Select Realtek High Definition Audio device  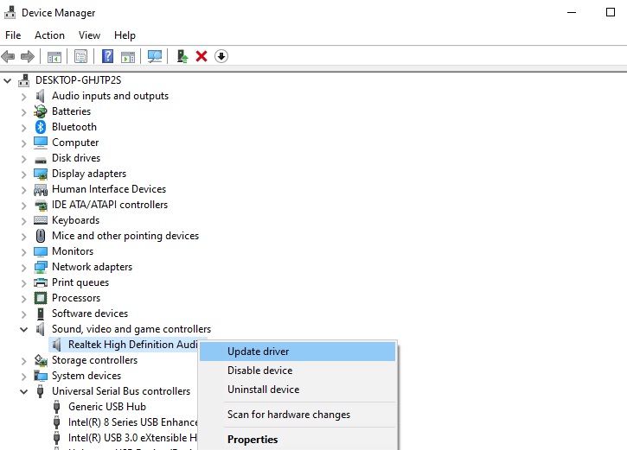click(133, 345)
